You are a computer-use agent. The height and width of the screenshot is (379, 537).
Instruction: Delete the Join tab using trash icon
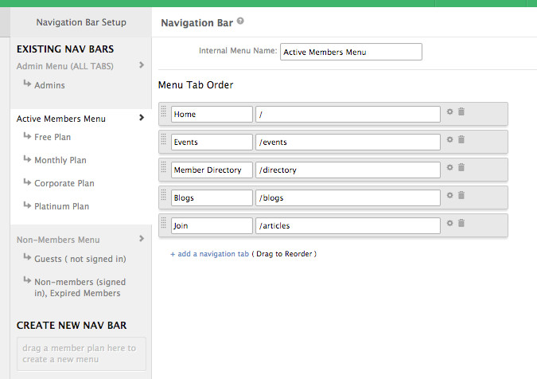461,224
